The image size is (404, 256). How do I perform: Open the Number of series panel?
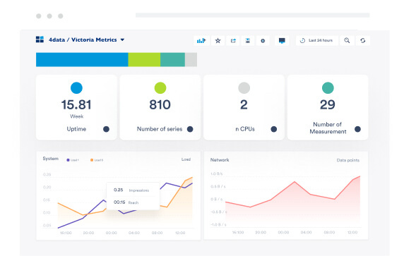160,107
